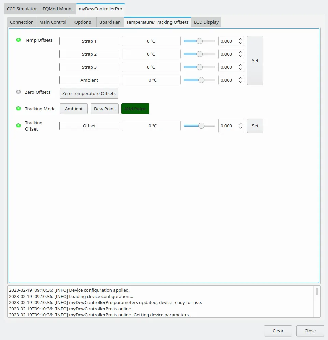
Task: Go to the Main Control tab
Action: click(x=53, y=22)
